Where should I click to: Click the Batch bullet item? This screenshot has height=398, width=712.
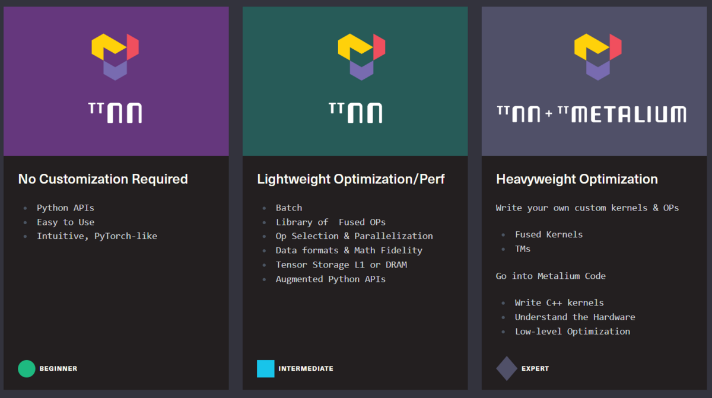point(289,208)
